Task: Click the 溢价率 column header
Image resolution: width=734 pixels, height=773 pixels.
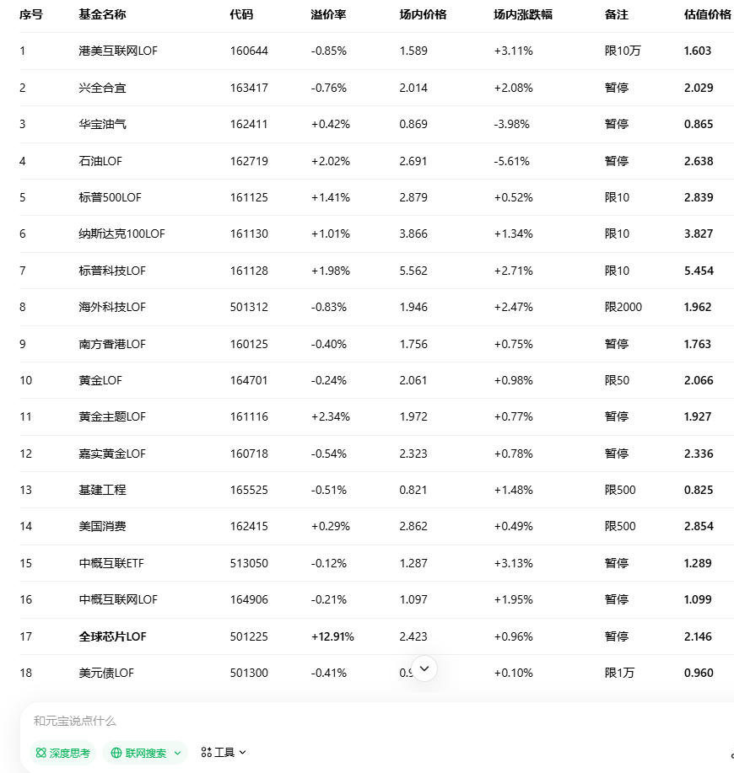Action: coord(328,14)
